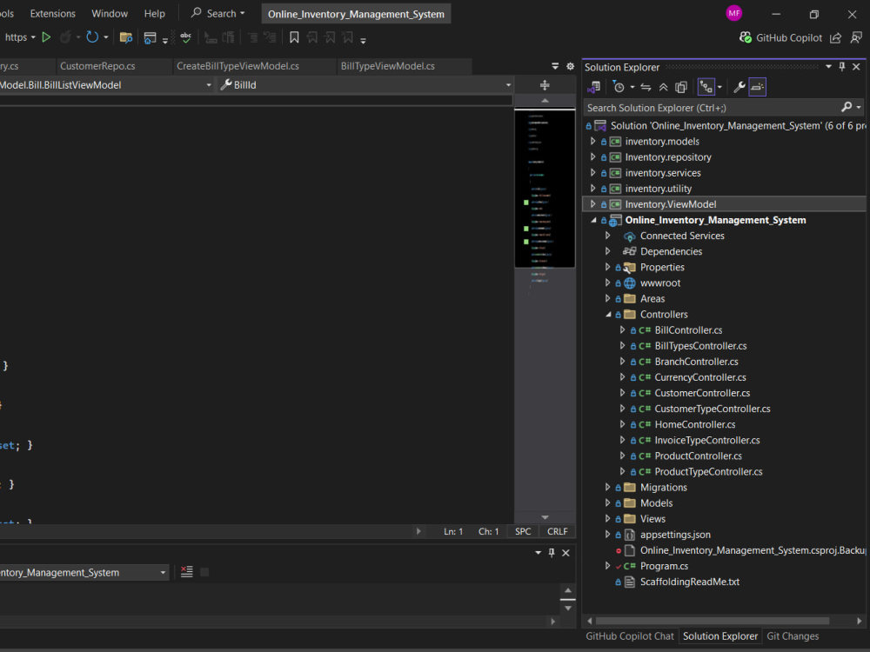870x652 pixels.
Task: Click the Pending Changes Filter clock icon
Action: (x=619, y=87)
